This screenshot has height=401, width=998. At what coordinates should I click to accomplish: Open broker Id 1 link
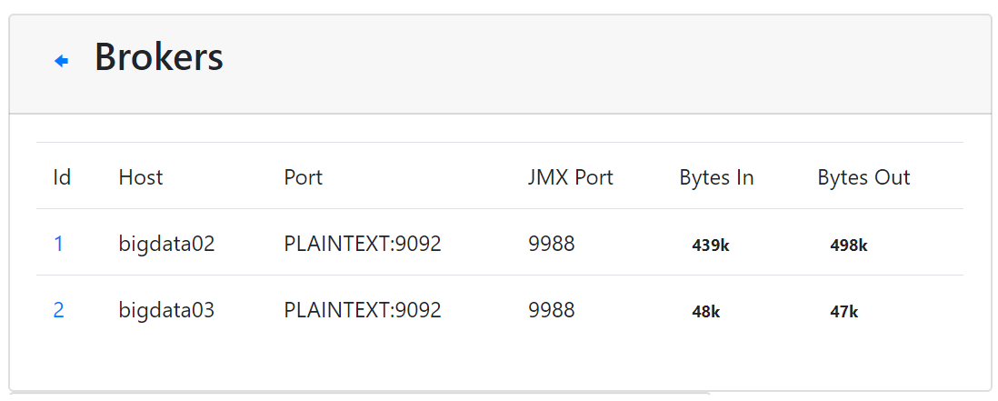59,244
